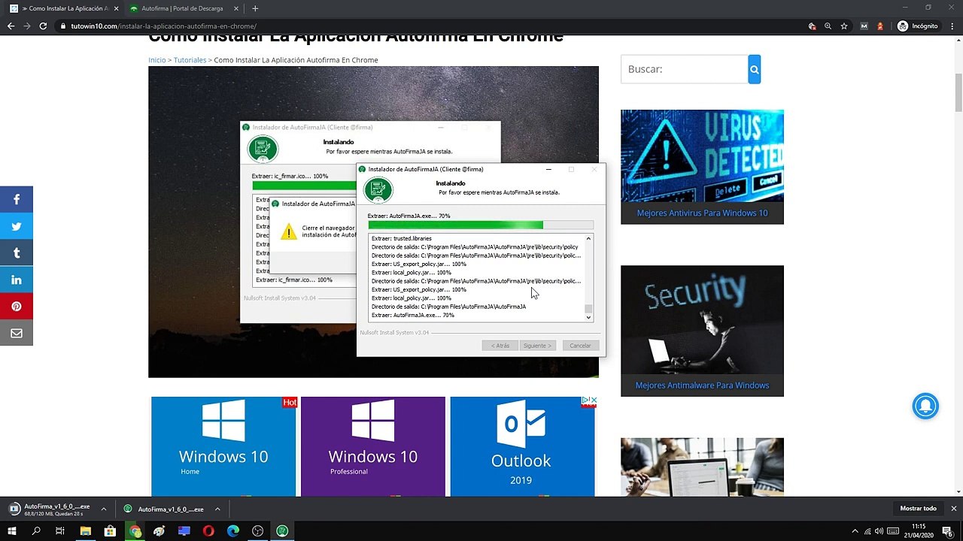Close the Como Instalar La Aplicación tab
Image resolution: width=963 pixels, height=541 pixels.
coord(116,8)
